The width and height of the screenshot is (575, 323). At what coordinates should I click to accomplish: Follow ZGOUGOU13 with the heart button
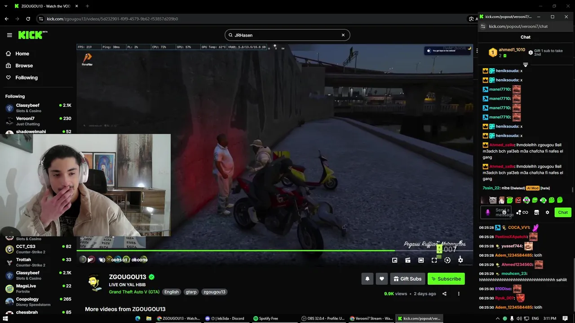[382, 279]
